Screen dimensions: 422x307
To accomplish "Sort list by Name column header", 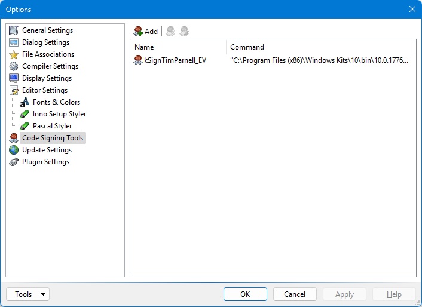I will [178, 47].
